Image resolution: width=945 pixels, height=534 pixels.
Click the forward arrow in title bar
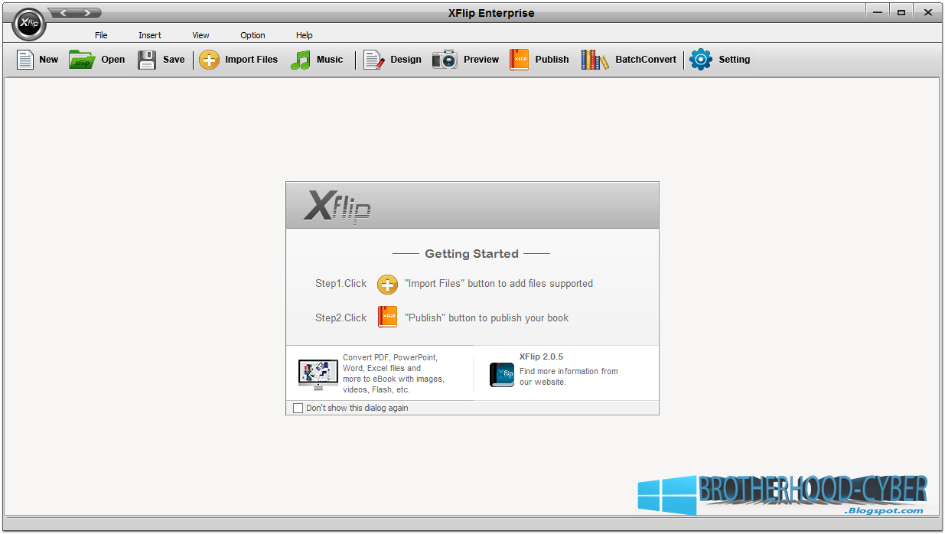pos(88,13)
